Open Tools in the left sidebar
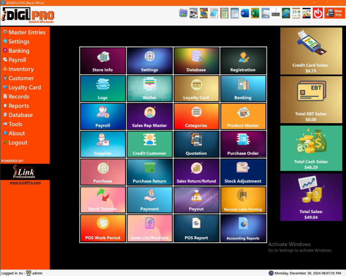Viewport: 346px width, 276px height. 13,124
